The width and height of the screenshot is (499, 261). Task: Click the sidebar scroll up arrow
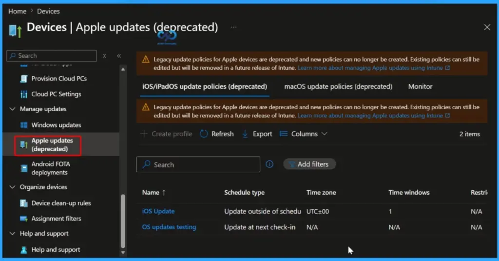click(123, 69)
